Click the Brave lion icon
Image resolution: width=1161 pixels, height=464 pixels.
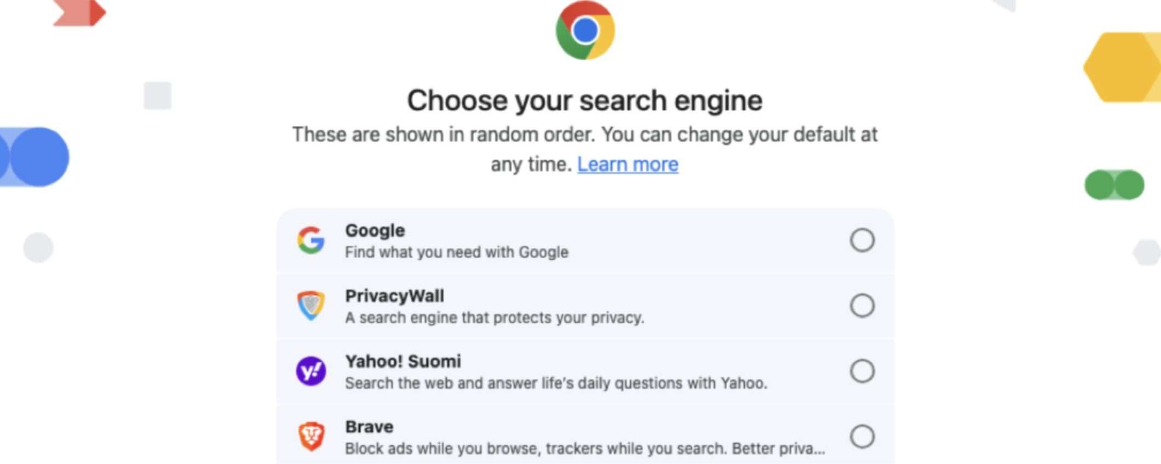[311, 436]
